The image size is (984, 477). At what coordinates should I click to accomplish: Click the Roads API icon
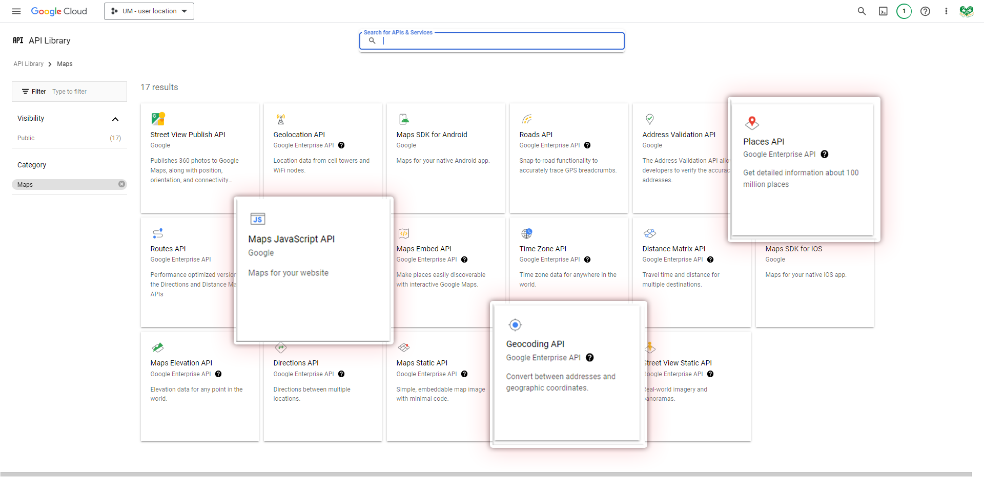[x=527, y=119]
